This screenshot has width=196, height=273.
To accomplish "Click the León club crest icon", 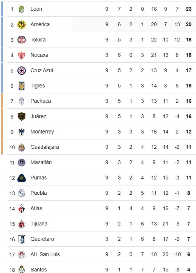I will pyautogui.click(x=22, y=9).
